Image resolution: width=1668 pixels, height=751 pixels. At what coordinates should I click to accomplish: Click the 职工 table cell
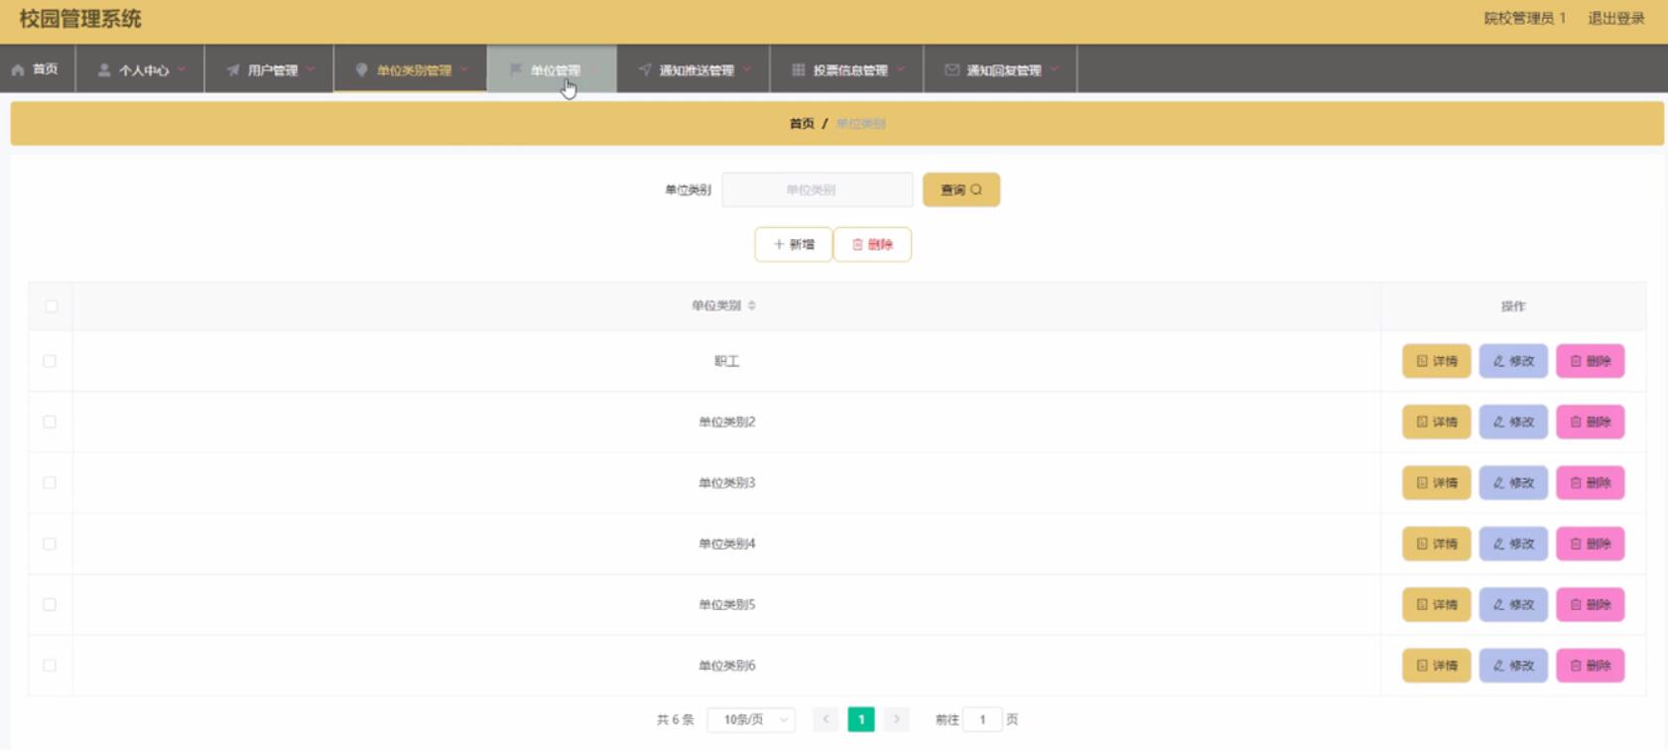tap(726, 361)
